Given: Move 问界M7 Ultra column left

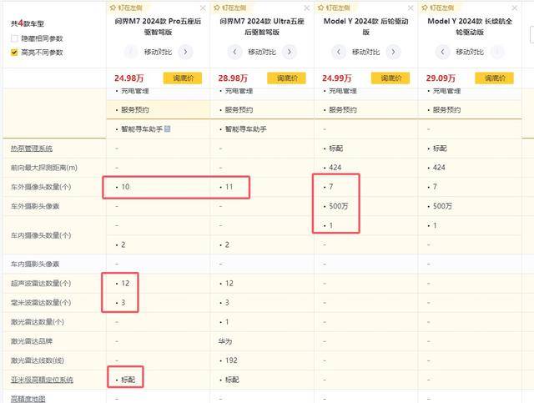Looking at the screenshot, I should 234,52.
